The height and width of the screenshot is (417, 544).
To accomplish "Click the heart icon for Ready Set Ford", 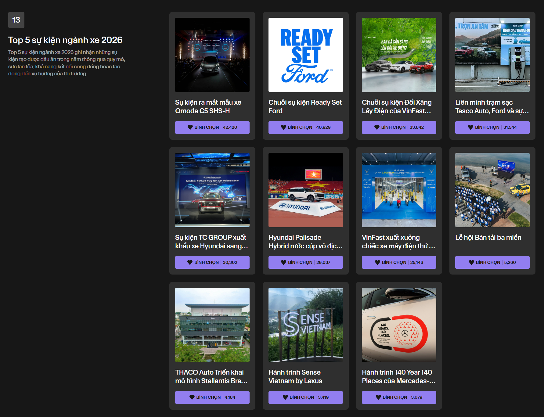I will point(283,127).
